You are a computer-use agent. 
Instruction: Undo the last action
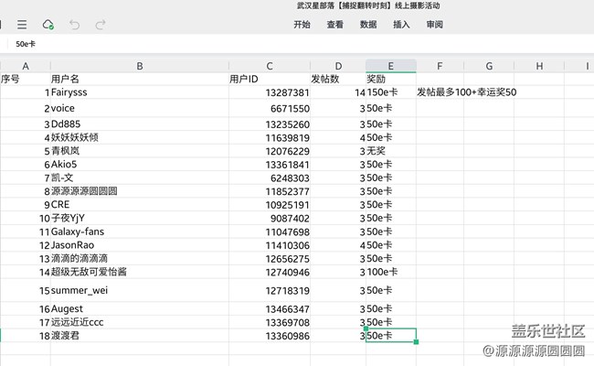(74, 25)
